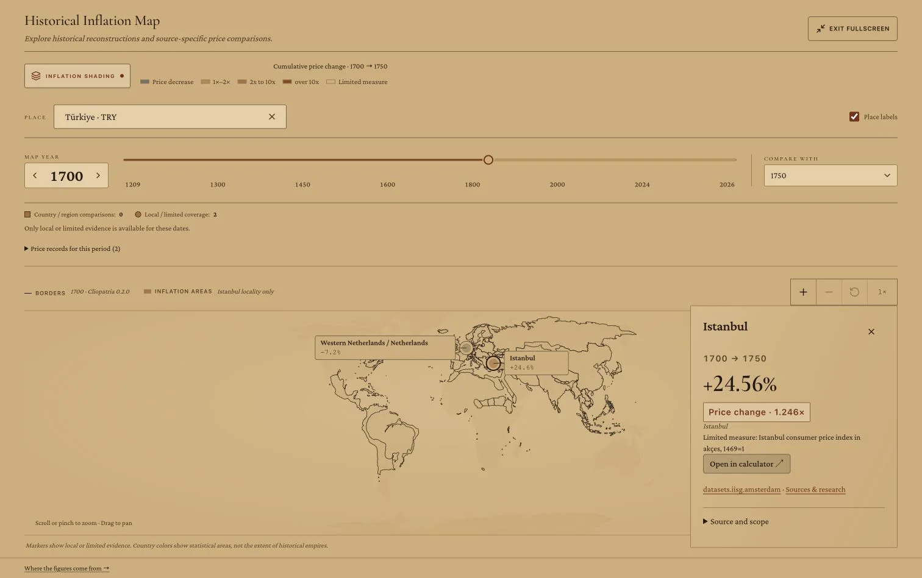Click the Inflation Areas legend label
The width and height of the screenshot is (922, 578).
coord(183,292)
